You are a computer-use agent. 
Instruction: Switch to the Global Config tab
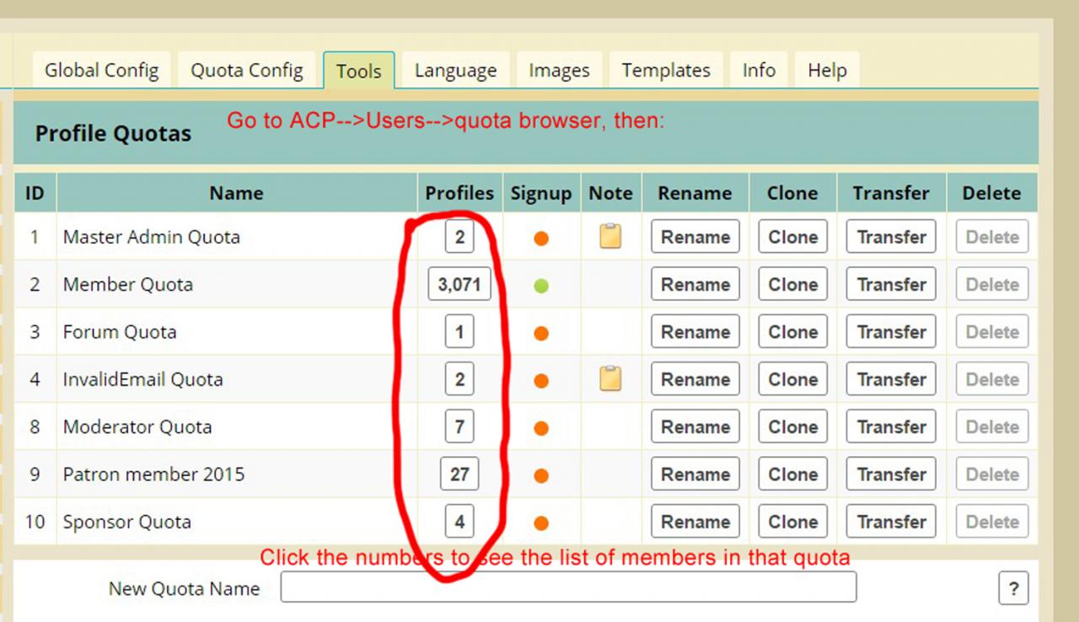(101, 71)
